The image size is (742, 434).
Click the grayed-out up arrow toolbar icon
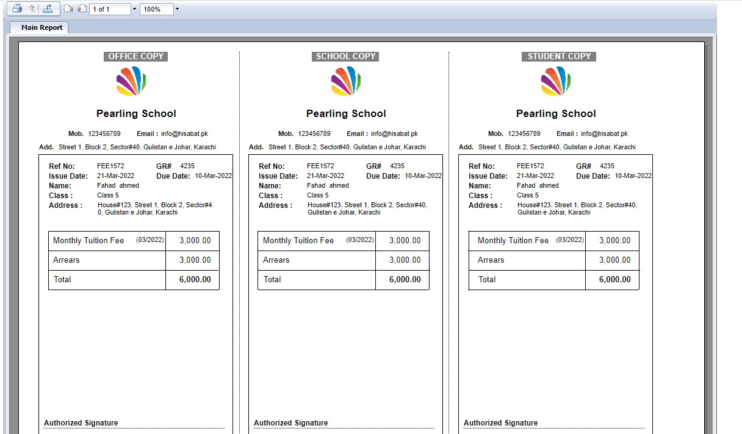32,9
